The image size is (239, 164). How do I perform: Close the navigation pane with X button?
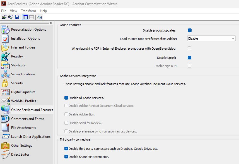point(51,23)
